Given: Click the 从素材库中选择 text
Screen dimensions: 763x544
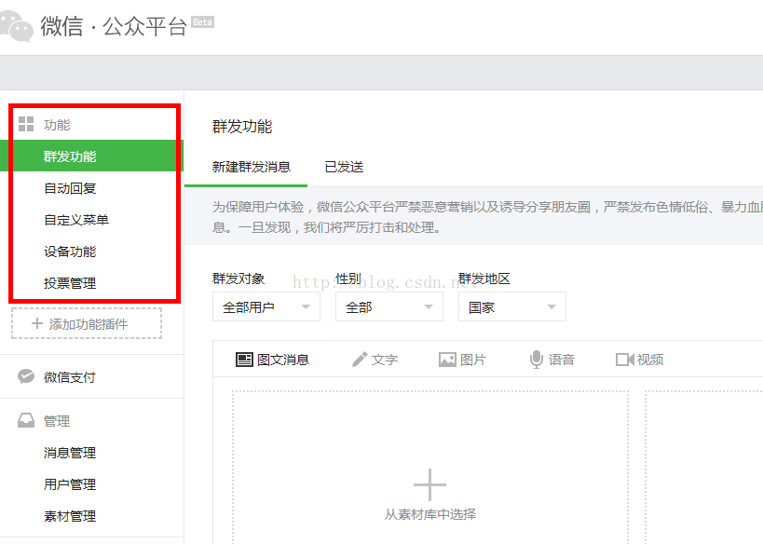Looking at the screenshot, I should (430, 514).
